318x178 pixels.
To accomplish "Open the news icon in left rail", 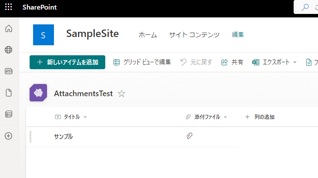I will click(x=9, y=71).
